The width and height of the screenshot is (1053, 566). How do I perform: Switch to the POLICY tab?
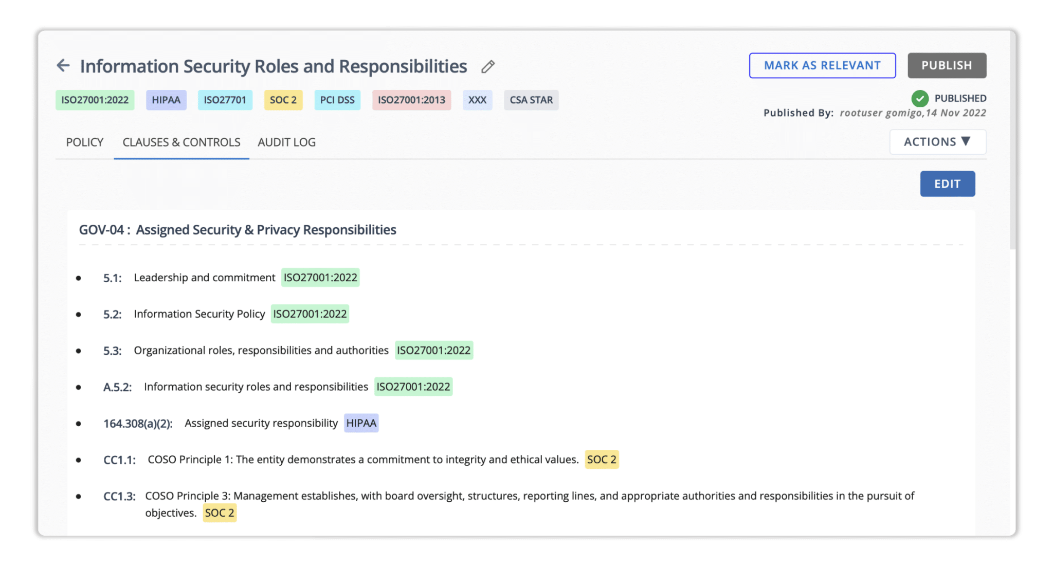click(85, 142)
